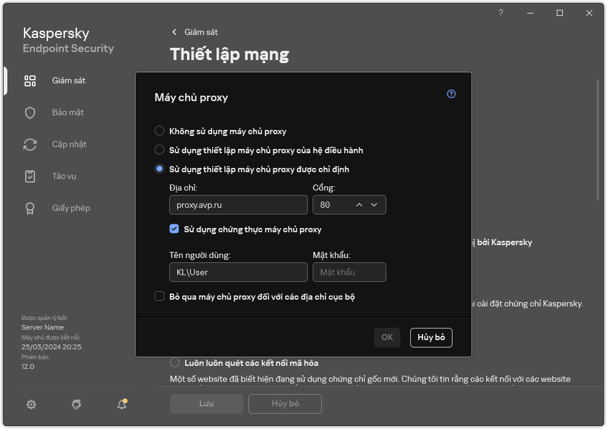Choose OS proxy settings radio button
This screenshot has height=429, width=607.
point(159,150)
